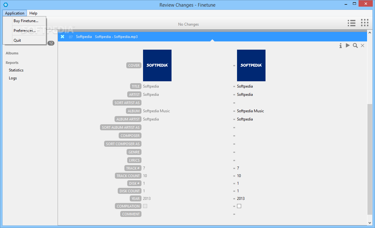This screenshot has width=375, height=228.
Task: Click the ARTIST field label
Action: pos(134,95)
